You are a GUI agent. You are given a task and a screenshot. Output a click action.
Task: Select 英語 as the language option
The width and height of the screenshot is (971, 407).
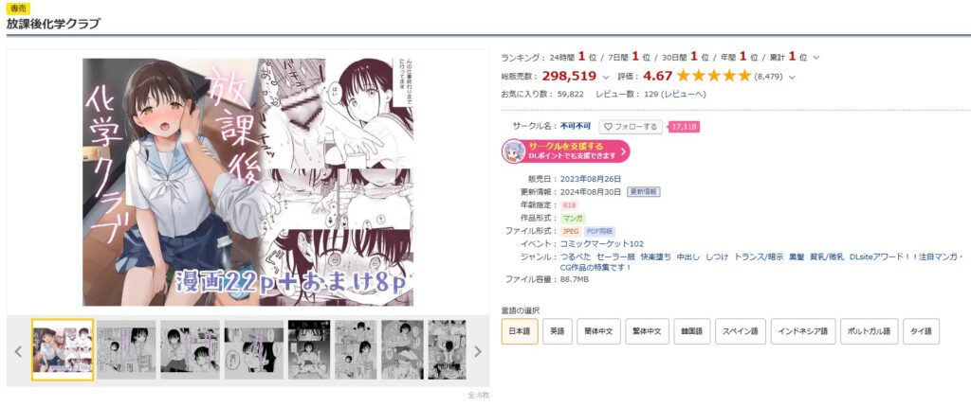pyautogui.click(x=558, y=331)
